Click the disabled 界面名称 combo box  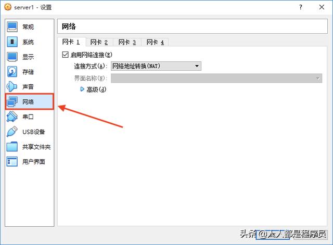click(x=216, y=78)
